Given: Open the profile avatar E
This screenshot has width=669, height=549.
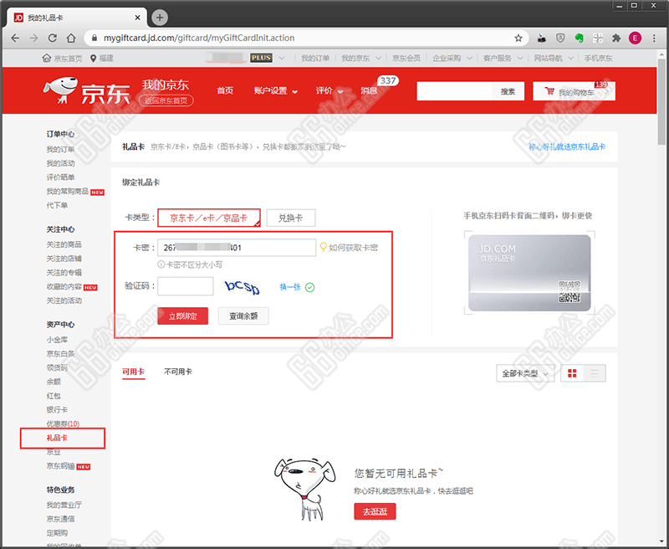Looking at the screenshot, I should tap(635, 38).
